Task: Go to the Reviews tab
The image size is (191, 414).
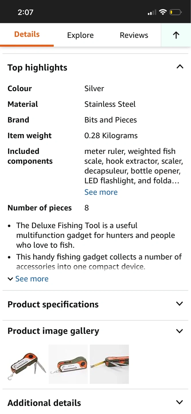Action: coord(134,35)
